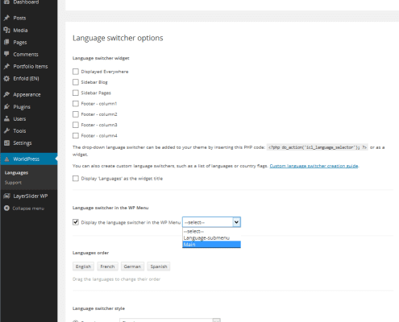The width and height of the screenshot is (399, 322).
Task: Check the Sidebar Blog option
Action: pyautogui.click(x=76, y=82)
